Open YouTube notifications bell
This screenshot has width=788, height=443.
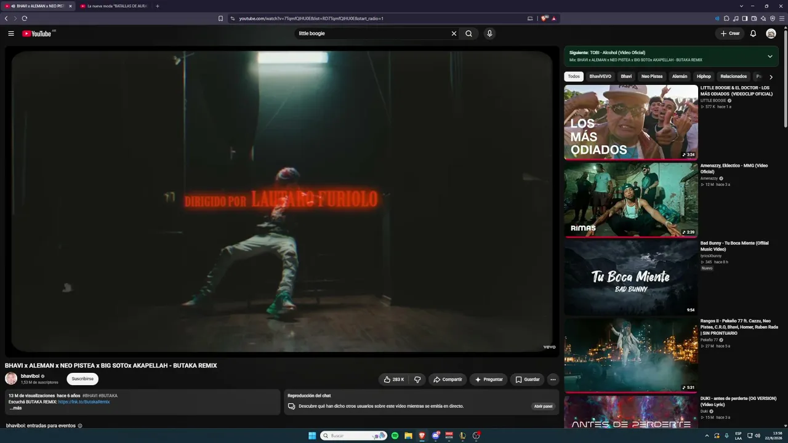click(753, 33)
